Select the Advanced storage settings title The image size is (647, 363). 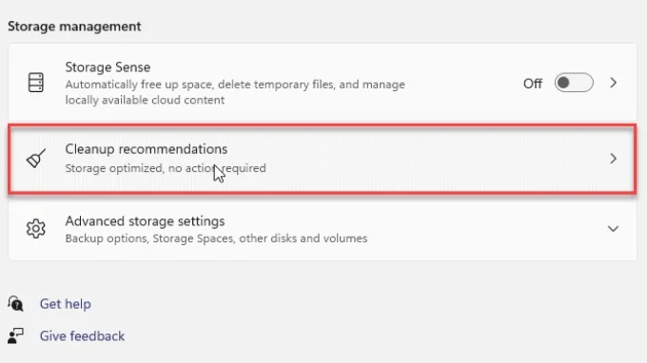145,221
